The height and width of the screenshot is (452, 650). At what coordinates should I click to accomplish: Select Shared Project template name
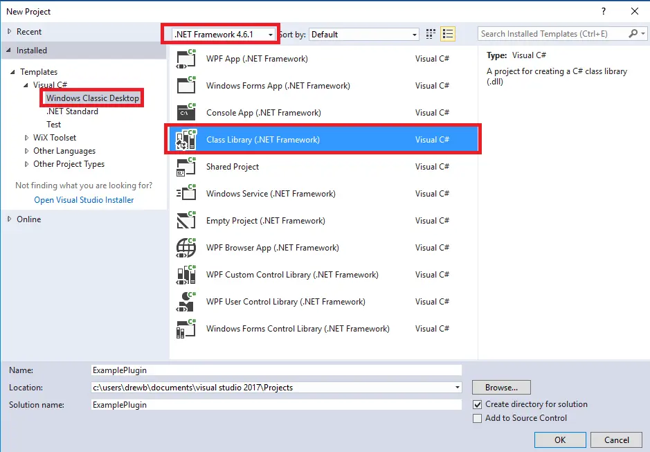coord(233,167)
